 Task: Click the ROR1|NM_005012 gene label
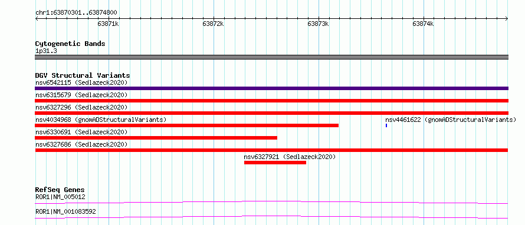[60, 197]
